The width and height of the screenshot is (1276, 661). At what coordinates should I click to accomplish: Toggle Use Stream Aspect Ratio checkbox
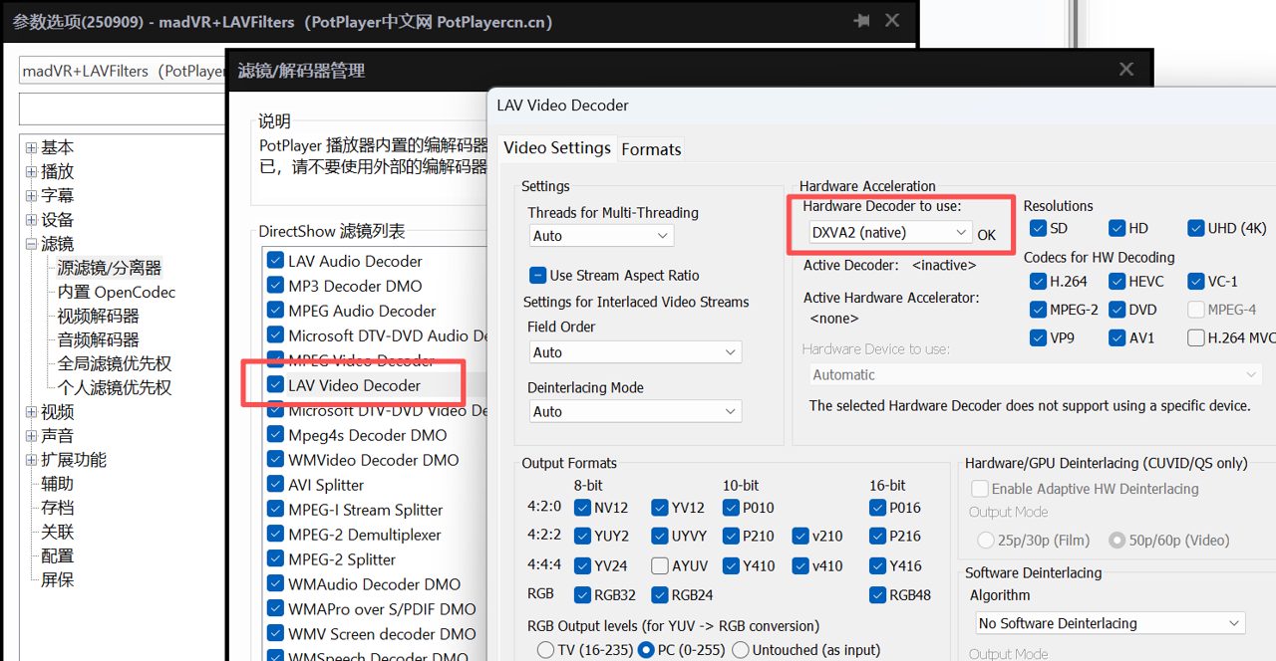[537, 276]
